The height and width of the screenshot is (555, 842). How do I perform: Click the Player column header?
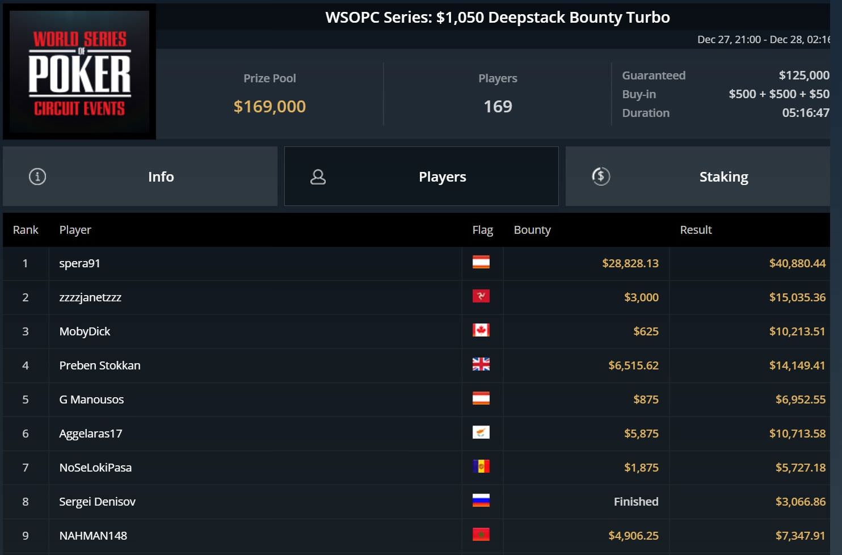(x=75, y=230)
